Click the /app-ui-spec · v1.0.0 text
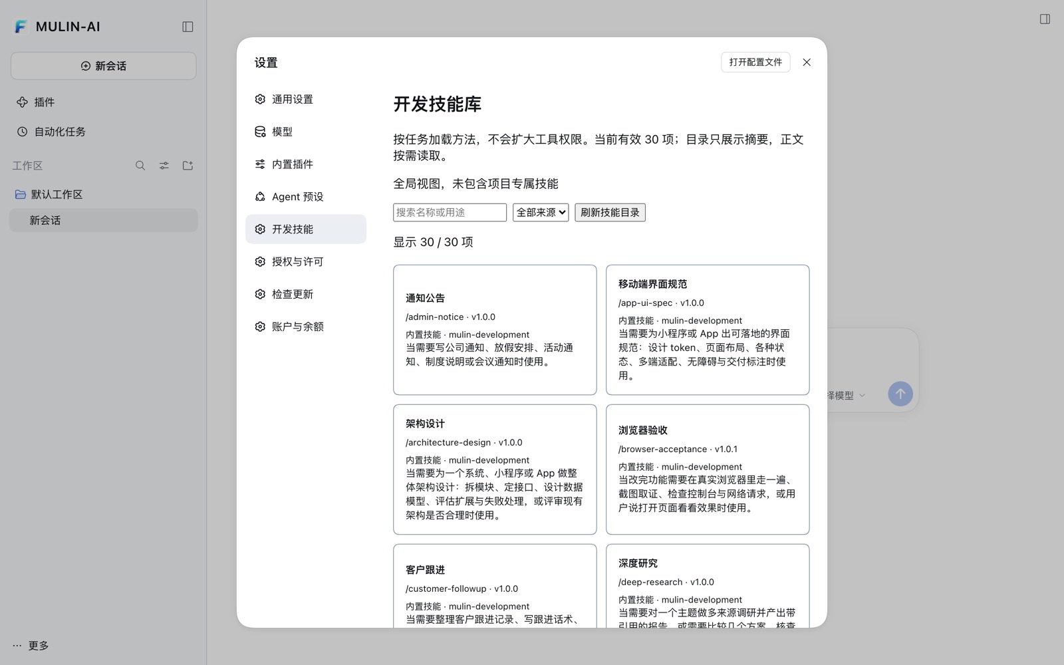 coord(661,303)
